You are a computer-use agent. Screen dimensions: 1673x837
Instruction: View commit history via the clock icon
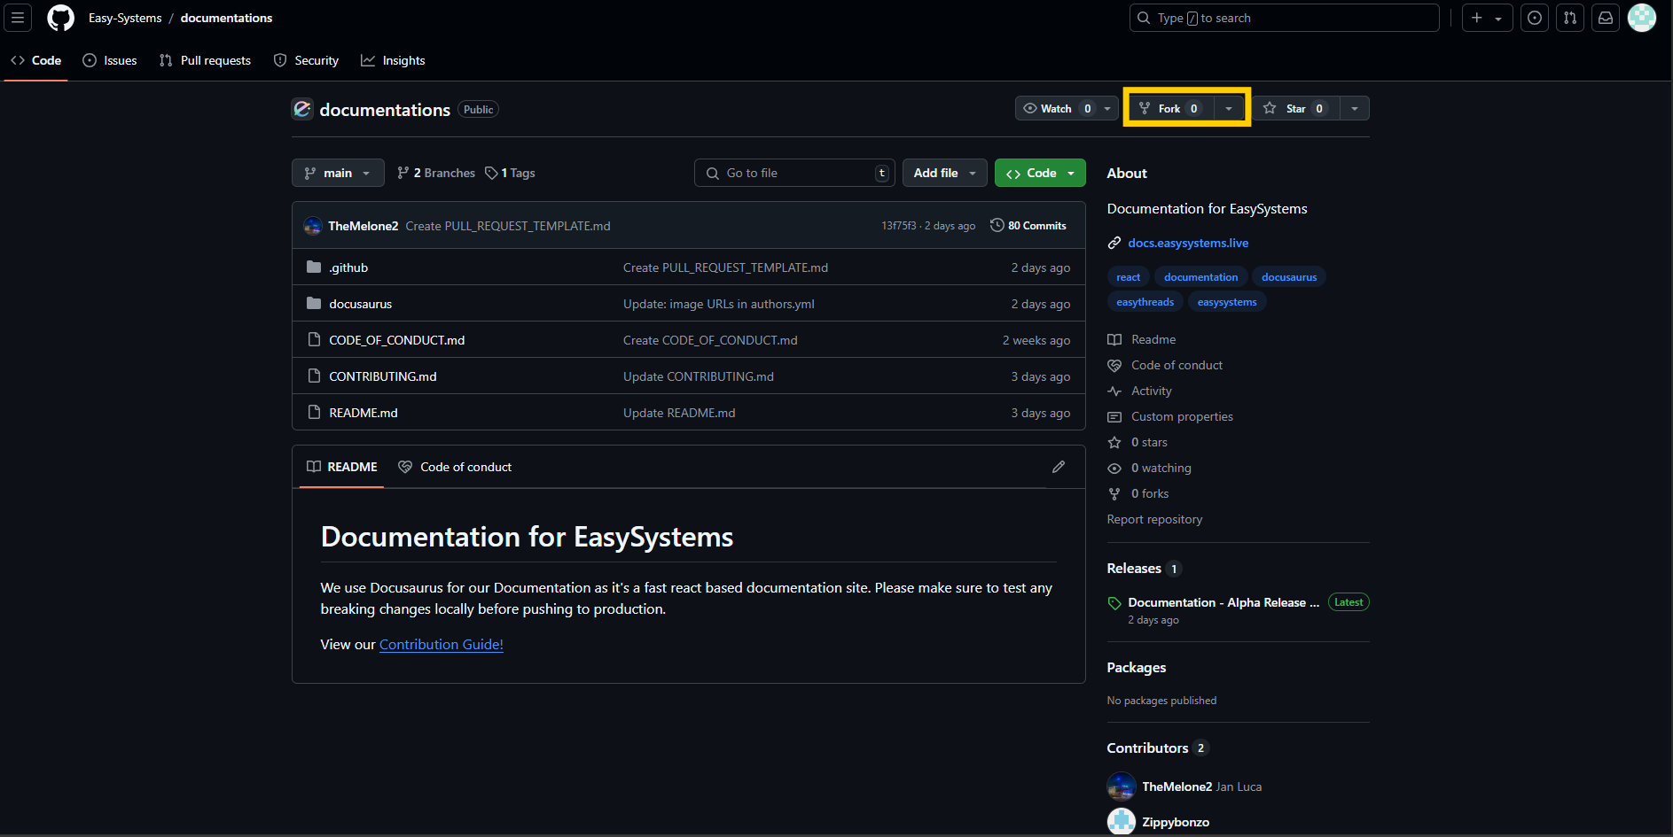coord(997,225)
